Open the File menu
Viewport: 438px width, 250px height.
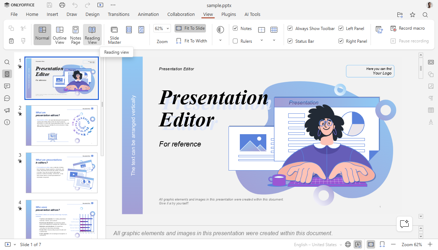[x=14, y=14]
